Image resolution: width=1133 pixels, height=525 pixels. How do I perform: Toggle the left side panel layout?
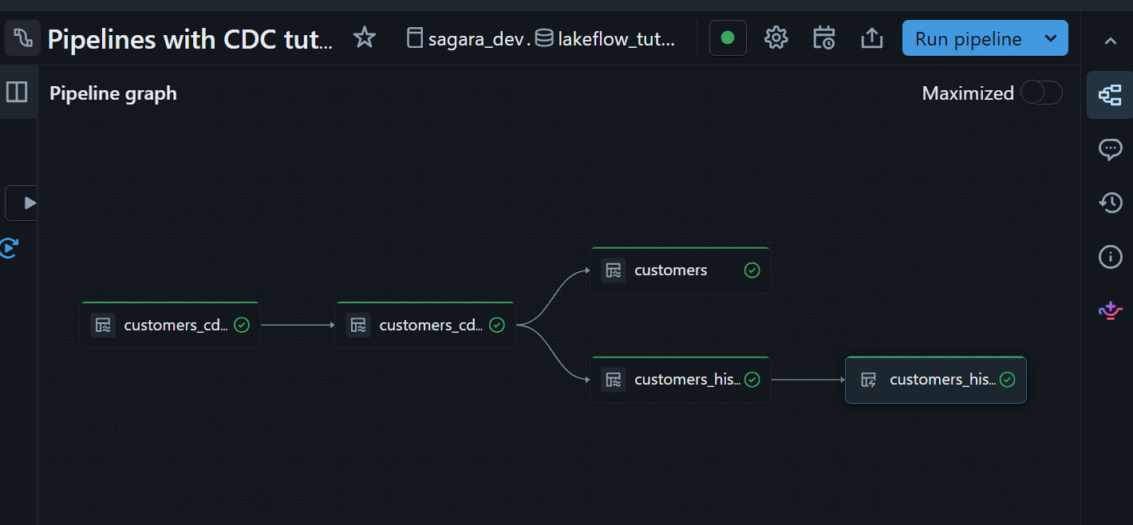[x=17, y=93]
